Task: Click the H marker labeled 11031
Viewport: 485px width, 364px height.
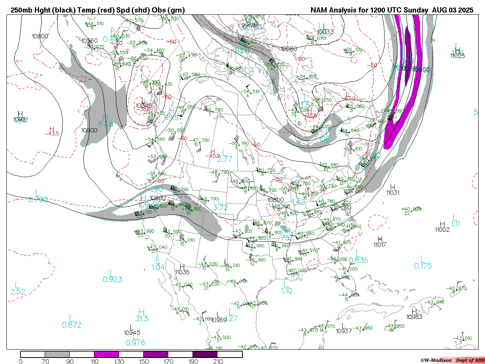Action: [x=393, y=187]
